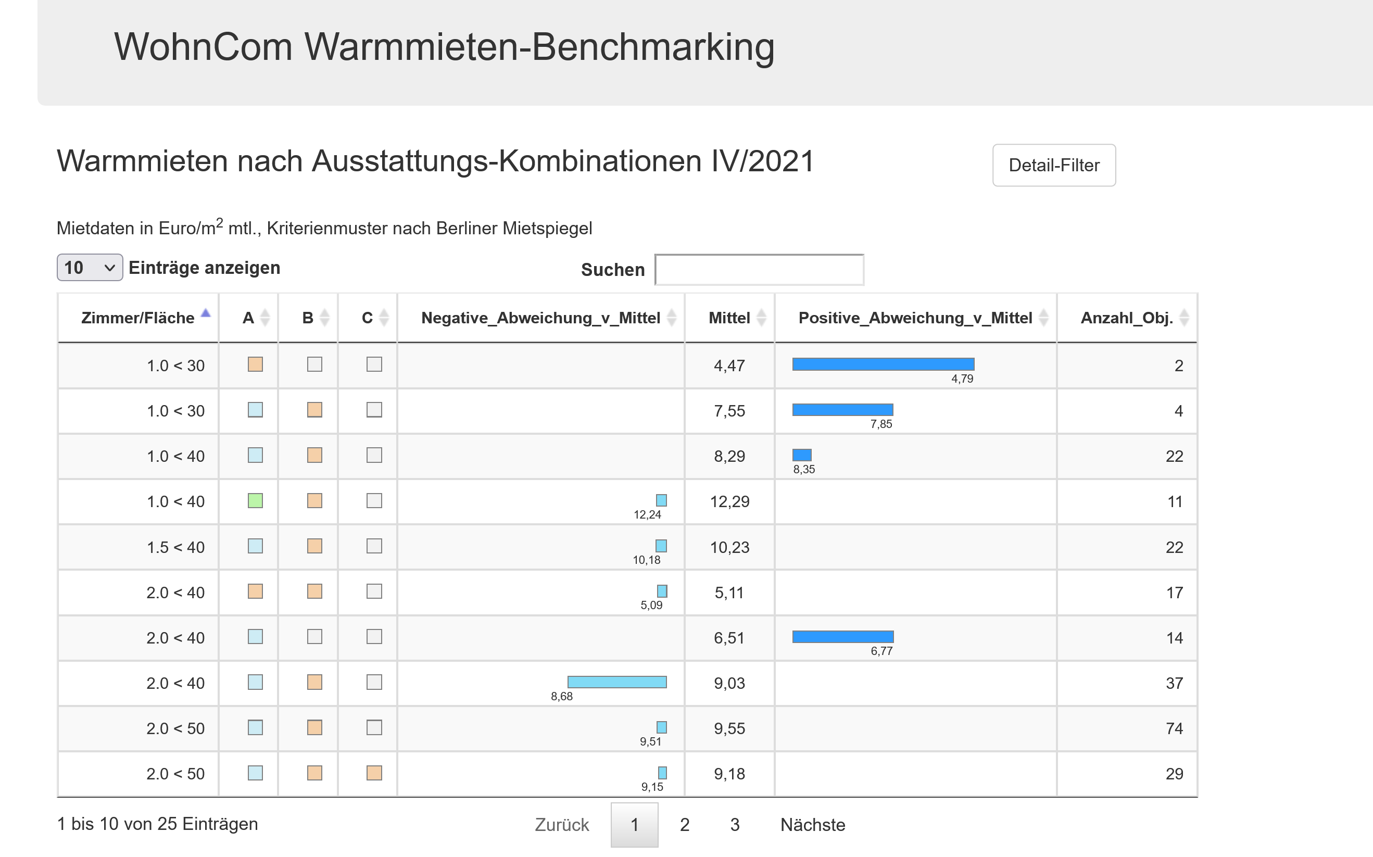Select the negative deviation marker labeled 10,18
This screenshot has height=857, width=1373.
point(662,546)
